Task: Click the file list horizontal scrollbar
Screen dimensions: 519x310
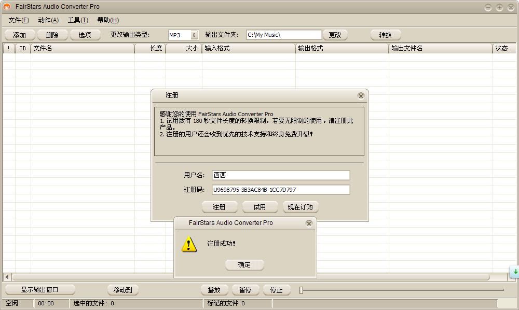Action: tap(251, 277)
